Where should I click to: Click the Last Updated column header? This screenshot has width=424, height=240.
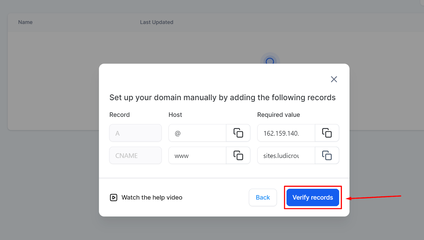coord(157,22)
